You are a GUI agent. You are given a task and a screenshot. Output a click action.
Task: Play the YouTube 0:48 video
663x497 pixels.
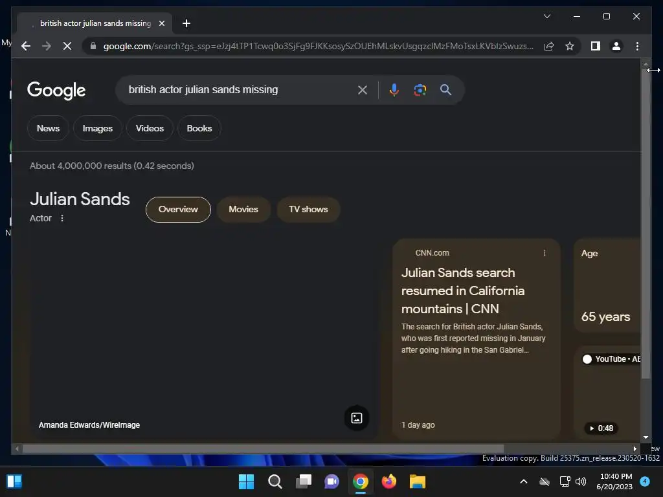pos(601,428)
